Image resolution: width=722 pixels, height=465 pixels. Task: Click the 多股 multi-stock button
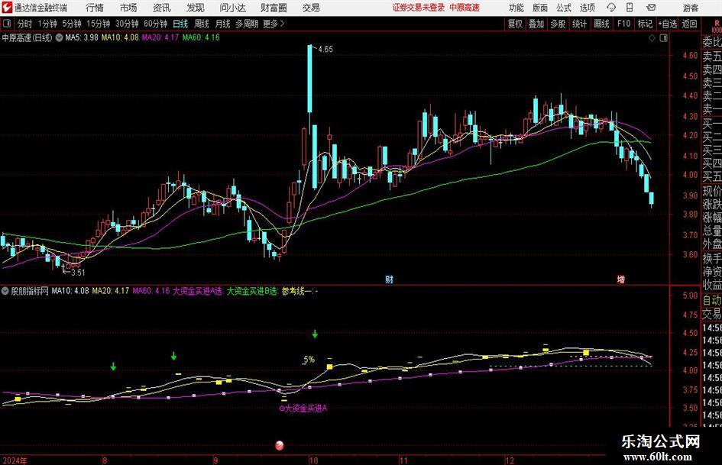point(558,24)
